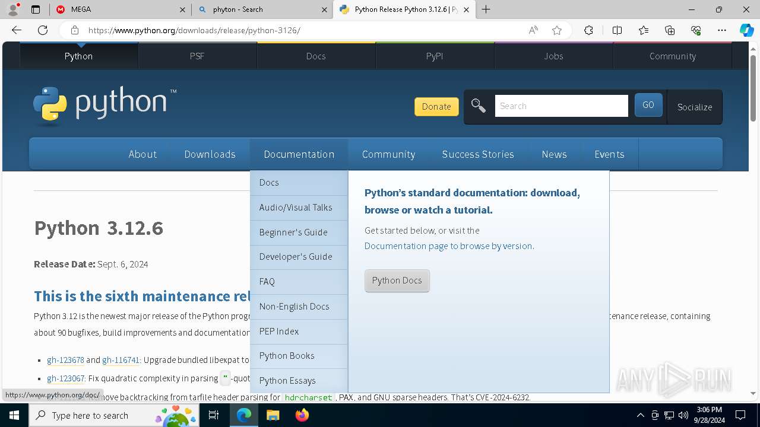The image size is (760, 427).
Task: Open the Windows Start menu
Action: pos(14,415)
